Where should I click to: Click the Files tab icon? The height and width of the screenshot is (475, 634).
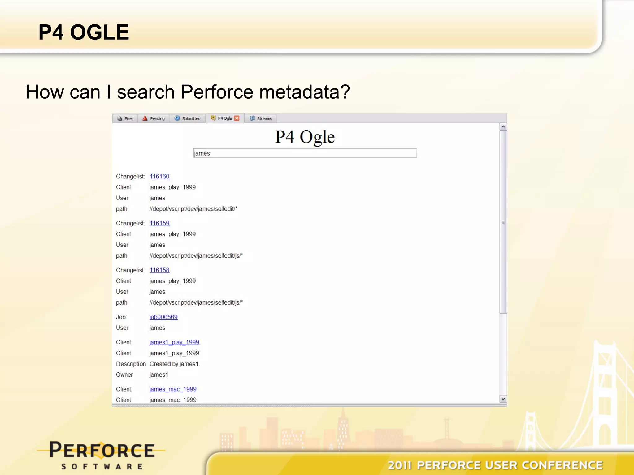click(x=119, y=118)
